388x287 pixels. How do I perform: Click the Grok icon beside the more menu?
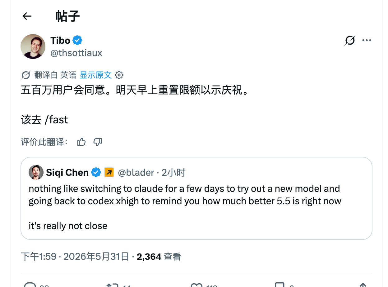click(x=350, y=40)
